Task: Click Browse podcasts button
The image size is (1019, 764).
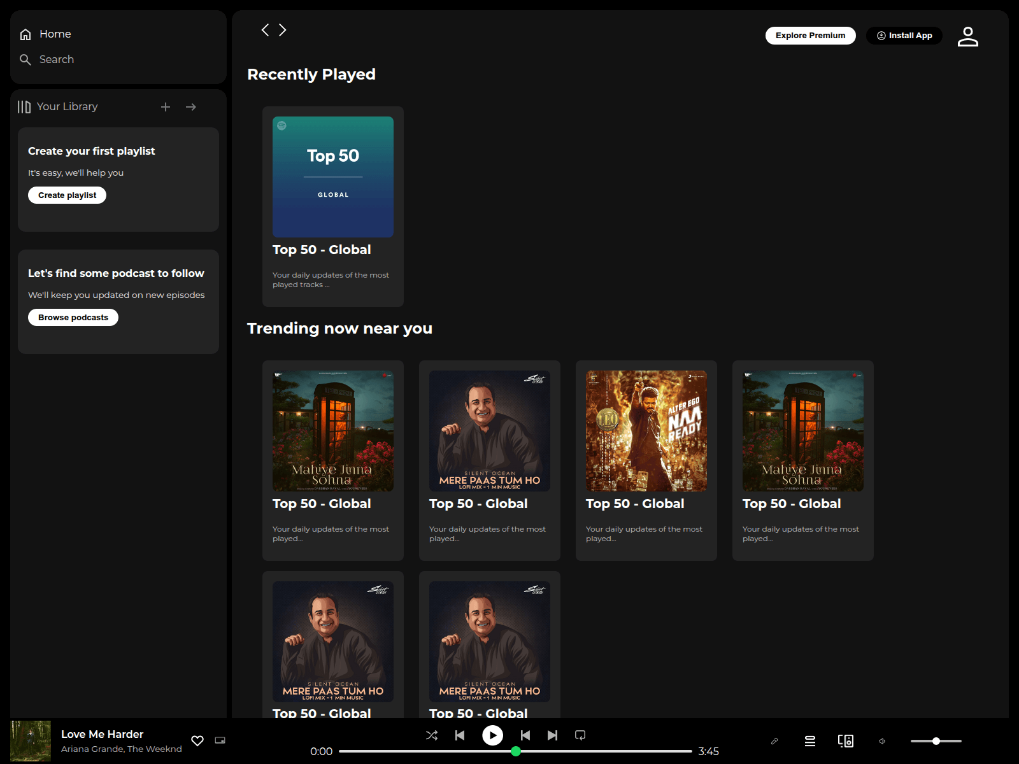Action: [73, 318]
